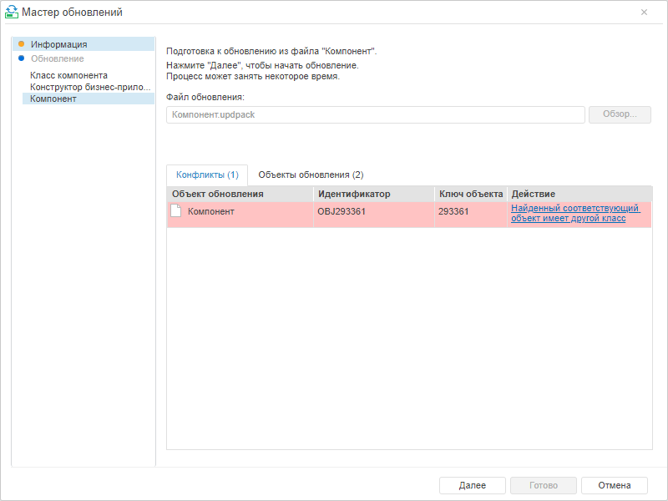Click the Ключ объекта column header
The image size is (668, 501).
(x=470, y=194)
